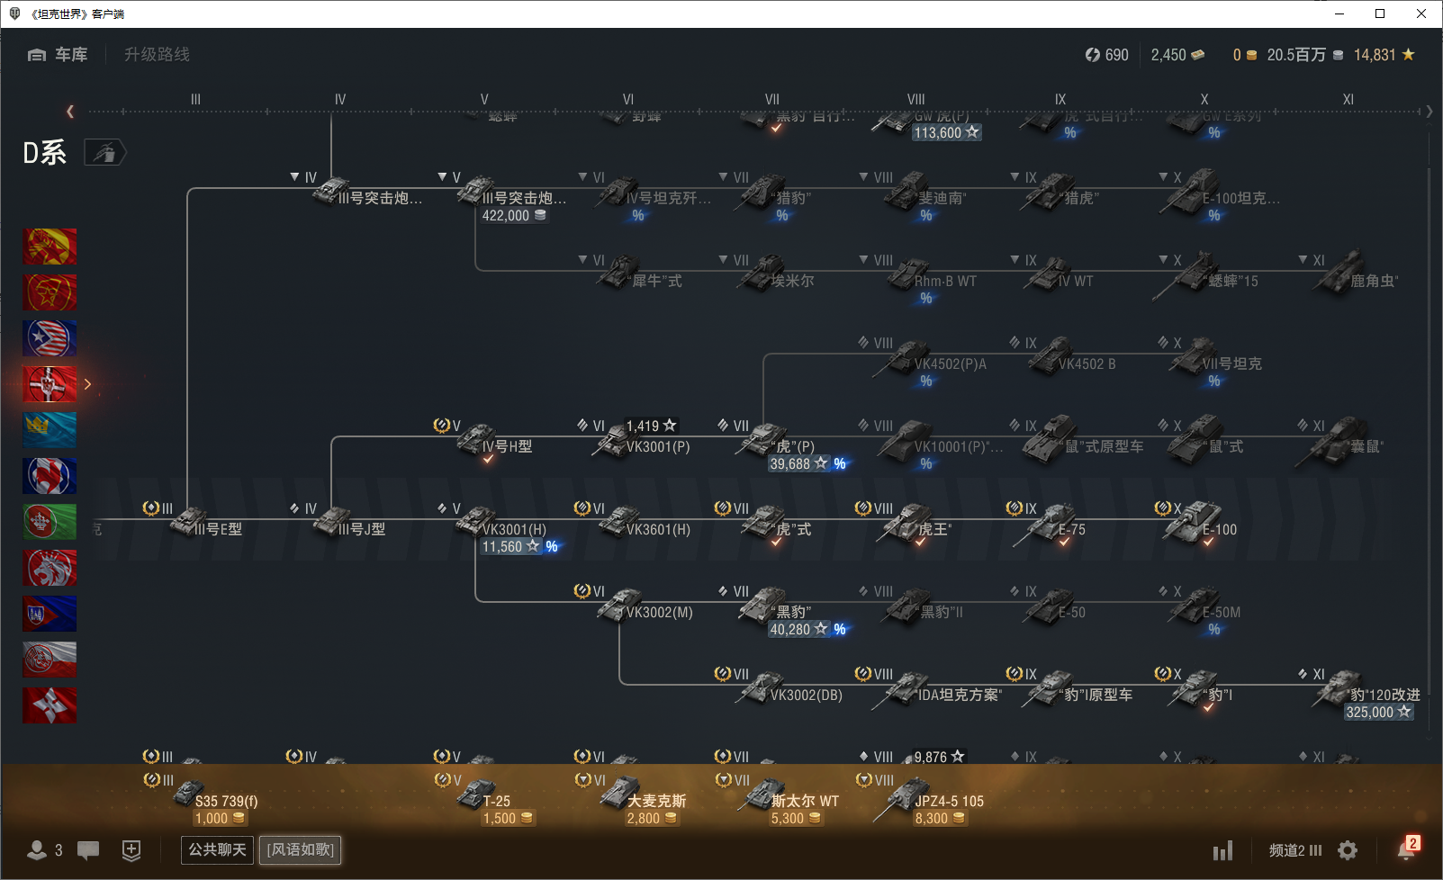
Task: Open the IDA坦克方案 tank node
Action: pos(938,689)
